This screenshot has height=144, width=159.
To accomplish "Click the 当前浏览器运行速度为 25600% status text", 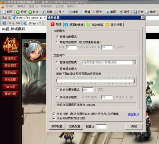I will (76, 105).
